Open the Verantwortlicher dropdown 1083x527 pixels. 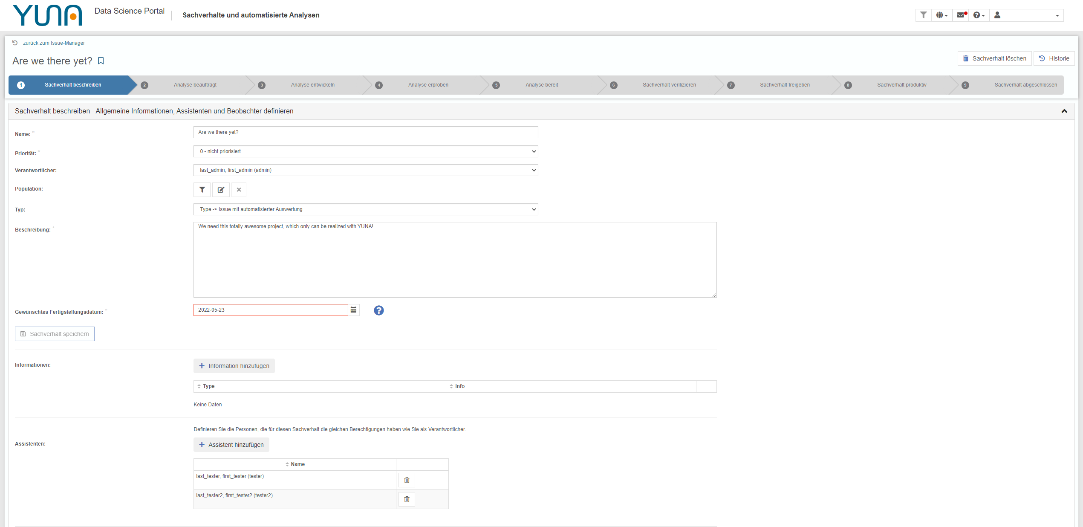click(366, 170)
